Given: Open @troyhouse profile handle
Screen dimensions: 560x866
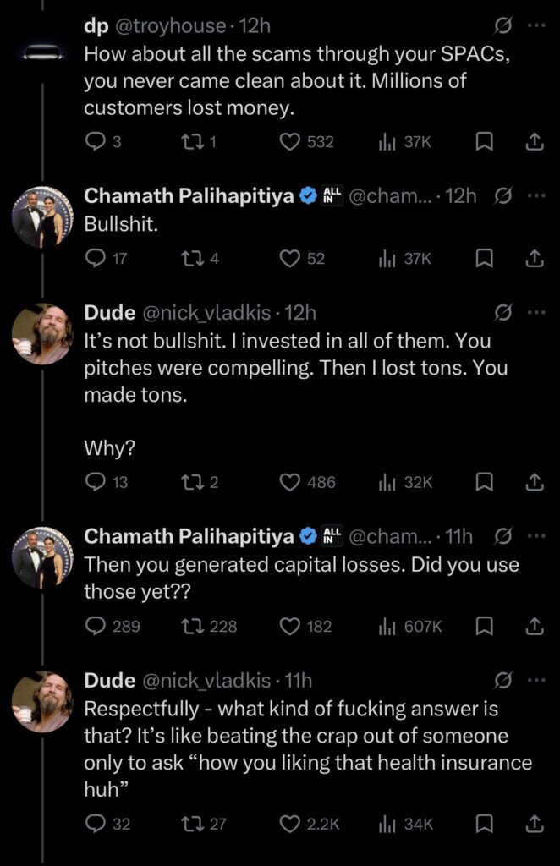Looking at the screenshot, I should point(168,27).
